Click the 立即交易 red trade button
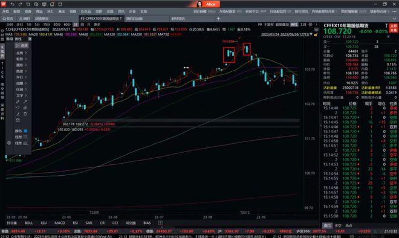399x238 pixels. (x=394, y=28)
